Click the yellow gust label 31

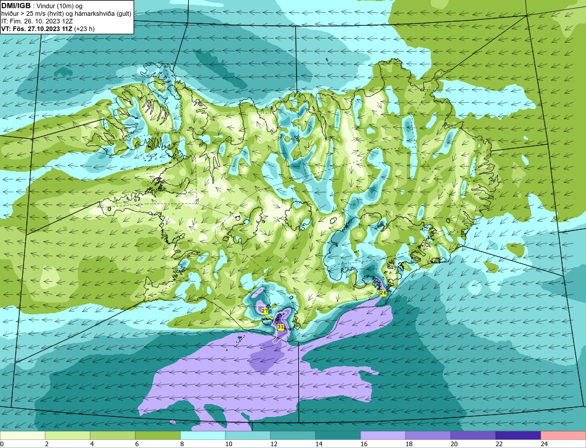point(281,327)
